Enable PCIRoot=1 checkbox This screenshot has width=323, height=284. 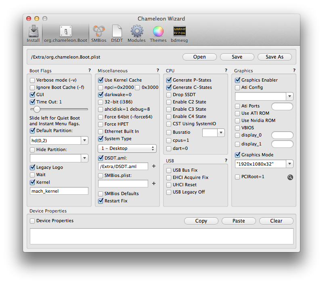[237, 177]
